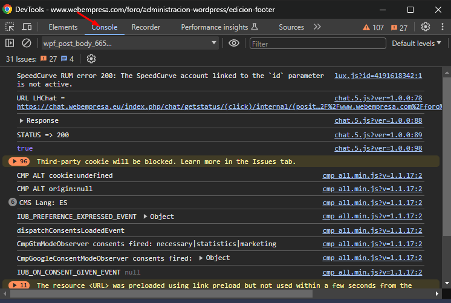
Task: Click the horizontal scrollbar right arrow
Action: tap(436, 294)
